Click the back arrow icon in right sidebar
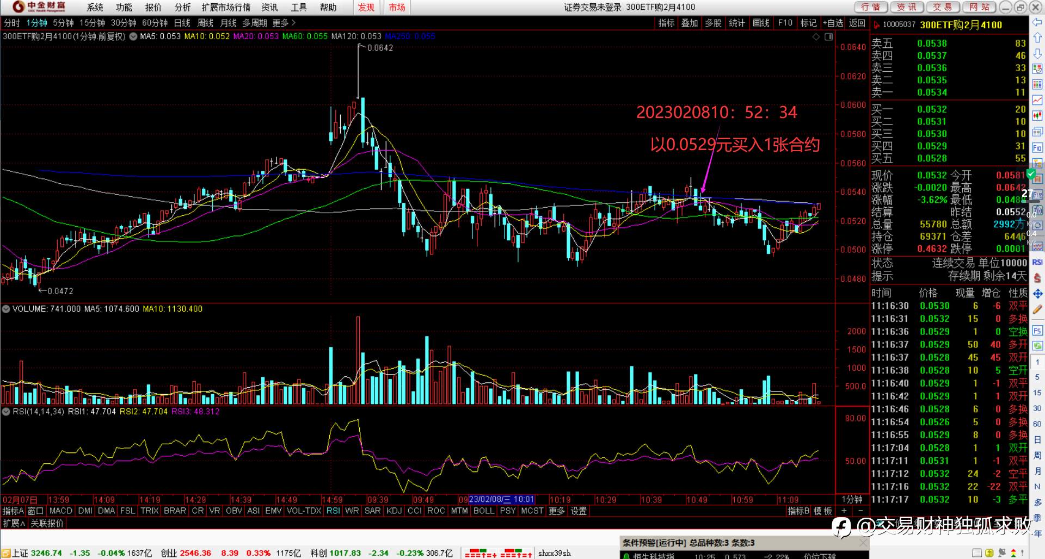This screenshot has height=559, width=1045. point(1037,22)
